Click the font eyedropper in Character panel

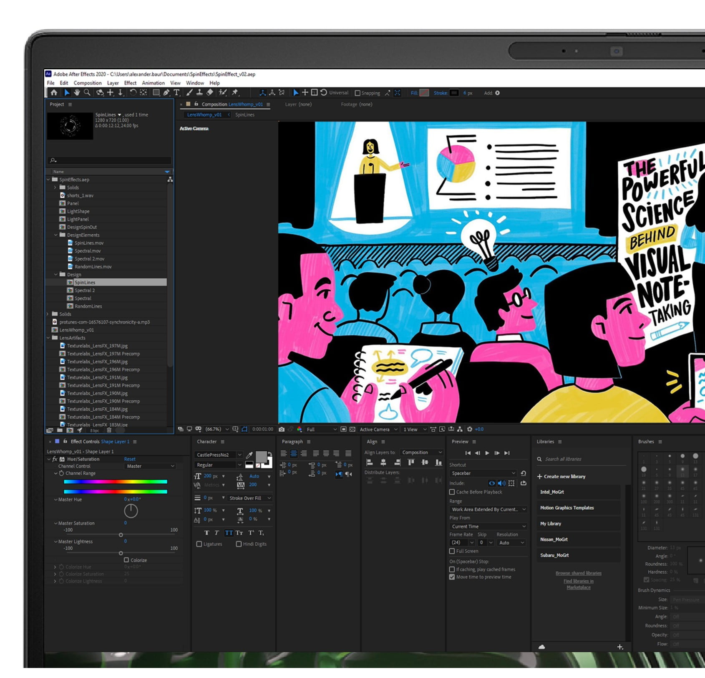249,455
